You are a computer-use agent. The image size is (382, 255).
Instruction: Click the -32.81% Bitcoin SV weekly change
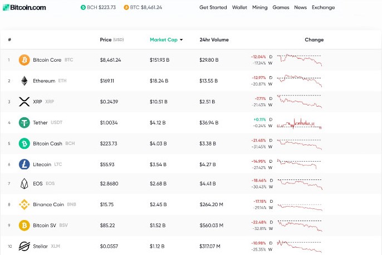[258, 228]
